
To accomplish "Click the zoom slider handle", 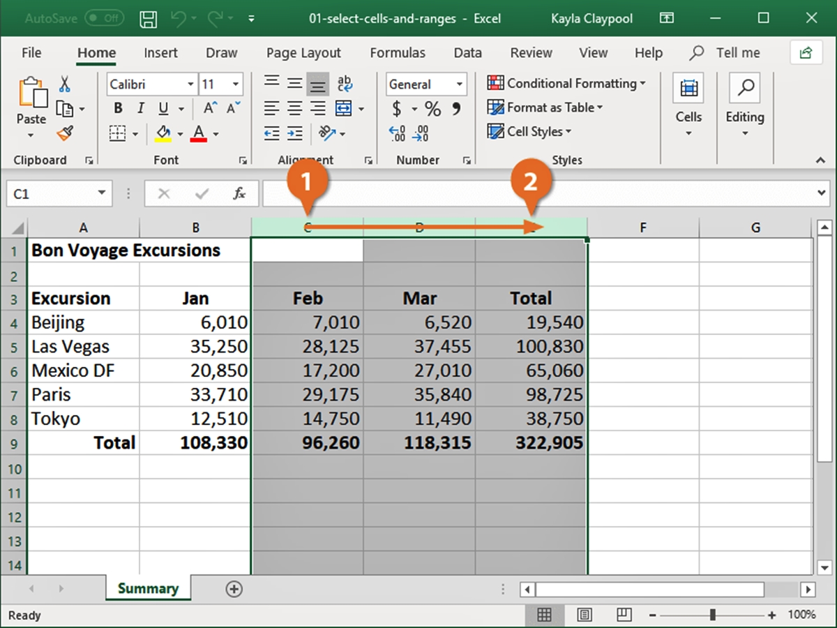I will [x=712, y=615].
